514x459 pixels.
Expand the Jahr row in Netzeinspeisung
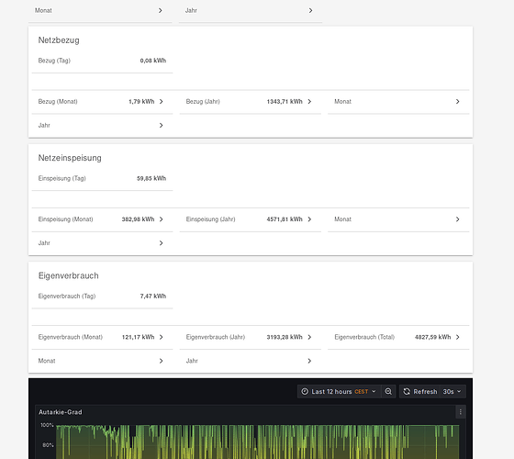click(102, 243)
